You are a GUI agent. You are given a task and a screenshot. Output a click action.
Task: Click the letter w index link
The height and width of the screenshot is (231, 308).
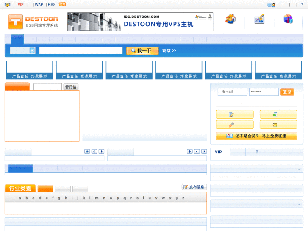pyautogui.click(x=163, y=198)
